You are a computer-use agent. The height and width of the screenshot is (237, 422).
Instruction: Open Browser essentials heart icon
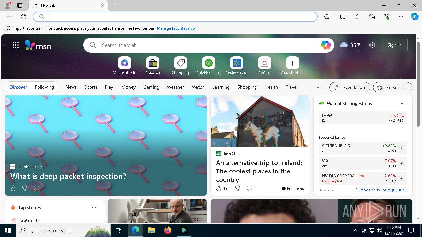tap(386, 17)
